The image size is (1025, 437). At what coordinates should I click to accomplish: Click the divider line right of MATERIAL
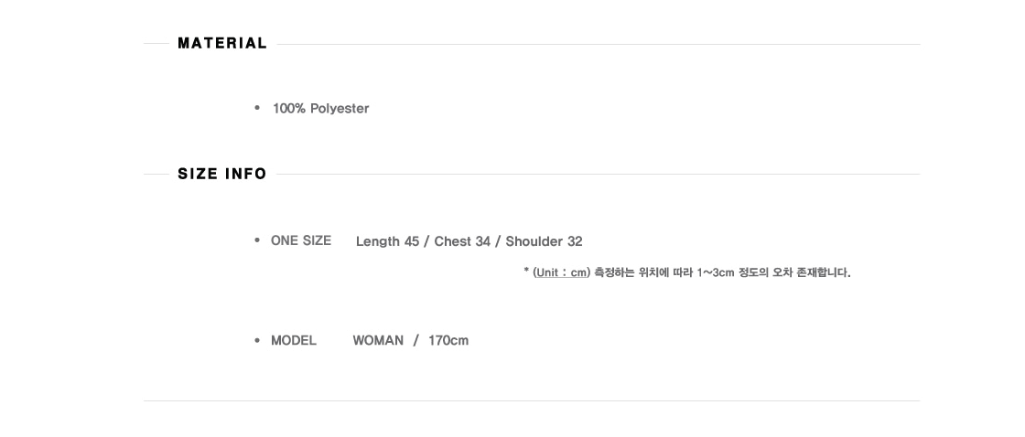[x=599, y=45]
